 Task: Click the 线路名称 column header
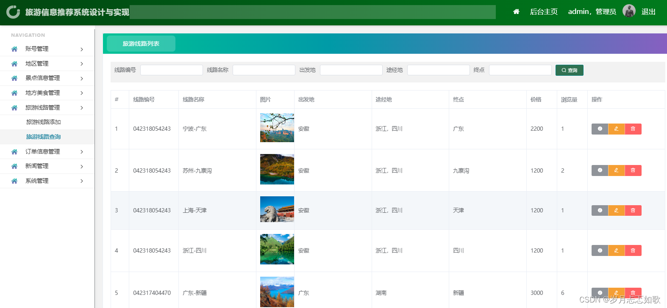point(194,99)
